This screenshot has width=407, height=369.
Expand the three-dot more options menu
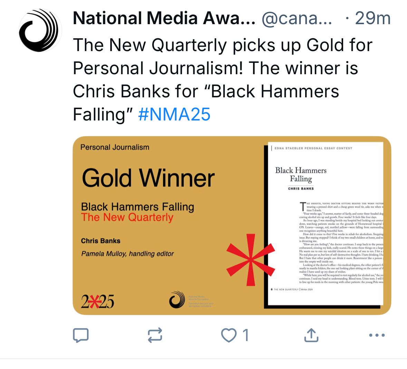coord(377,335)
